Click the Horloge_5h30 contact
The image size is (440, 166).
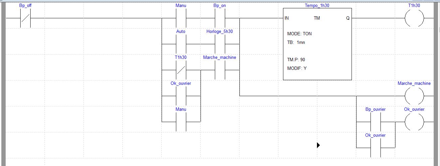click(x=220, y=44)
